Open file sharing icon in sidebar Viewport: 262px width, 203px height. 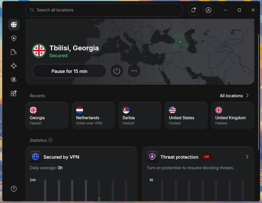pos(14,52)
